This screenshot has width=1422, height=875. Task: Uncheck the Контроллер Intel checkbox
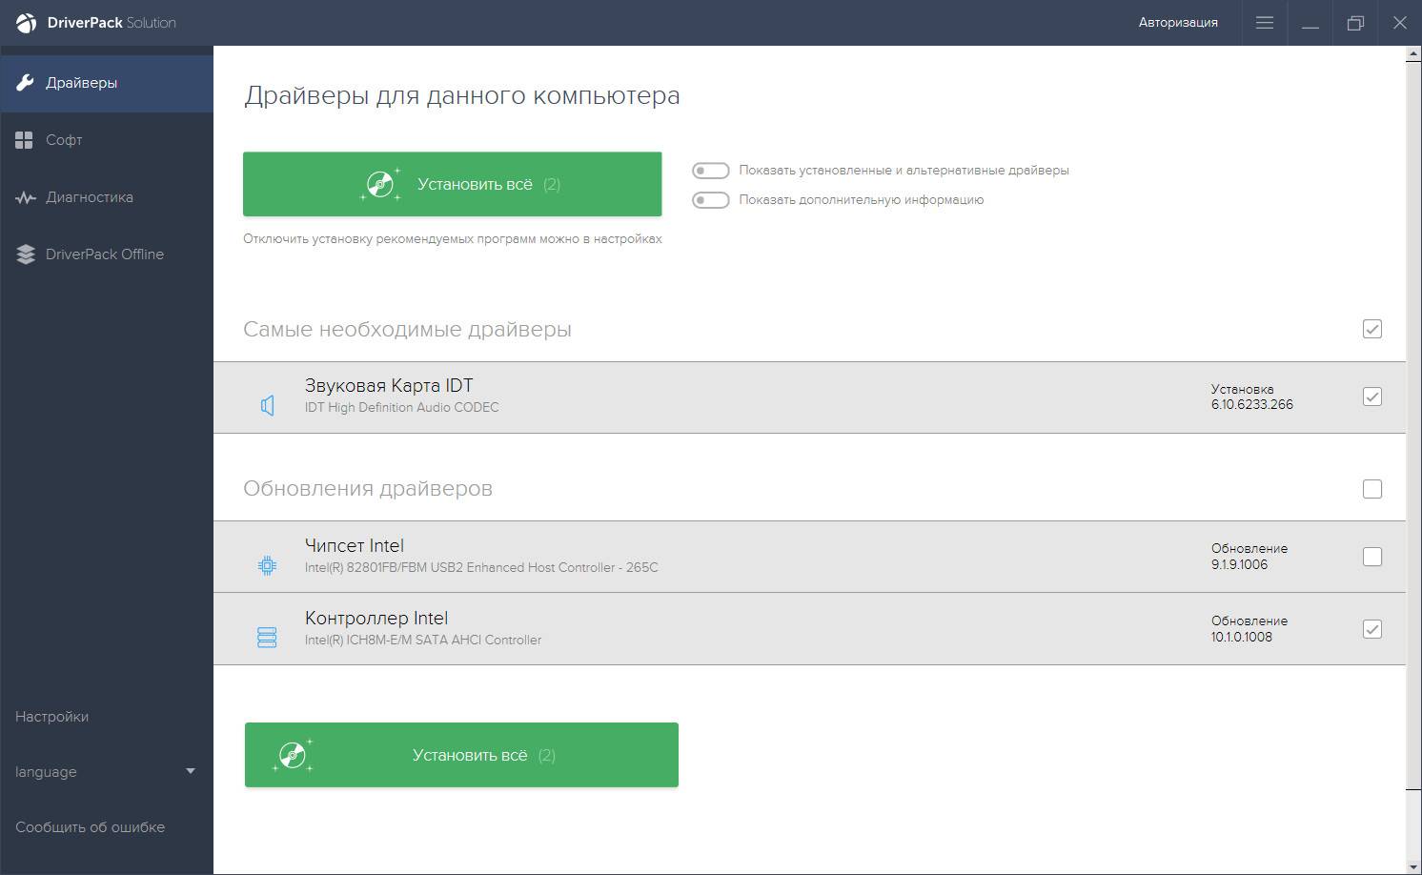tap(1372, 629)
